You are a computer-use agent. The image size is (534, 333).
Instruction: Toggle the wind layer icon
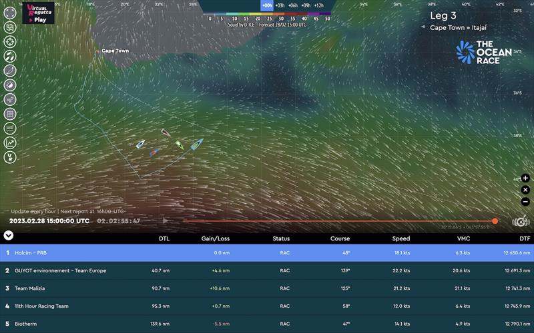click(10, 99)
